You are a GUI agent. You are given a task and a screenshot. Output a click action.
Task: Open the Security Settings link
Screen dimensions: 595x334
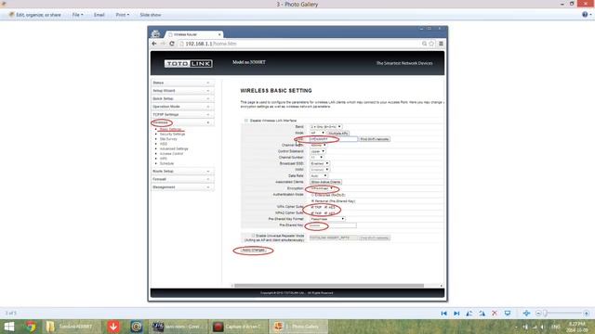tap(172, 134)
